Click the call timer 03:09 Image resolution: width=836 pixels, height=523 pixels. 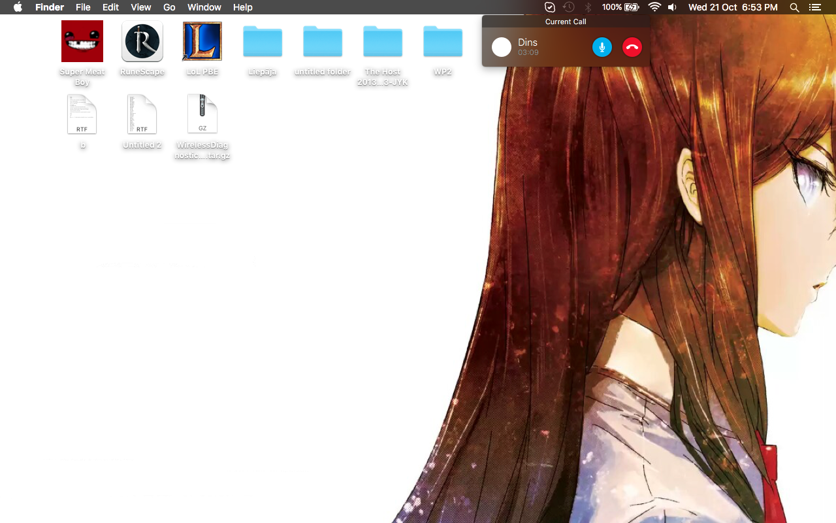(x=528, y=52)
